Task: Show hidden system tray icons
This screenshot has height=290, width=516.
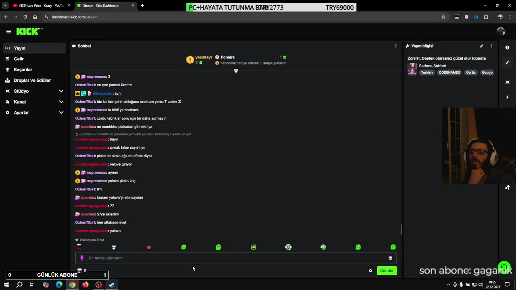Action: coord(448,285)
